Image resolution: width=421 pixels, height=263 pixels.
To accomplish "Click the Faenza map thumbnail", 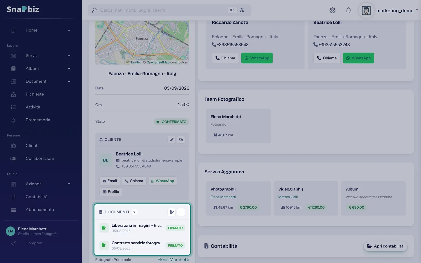I will click(142, 43).
